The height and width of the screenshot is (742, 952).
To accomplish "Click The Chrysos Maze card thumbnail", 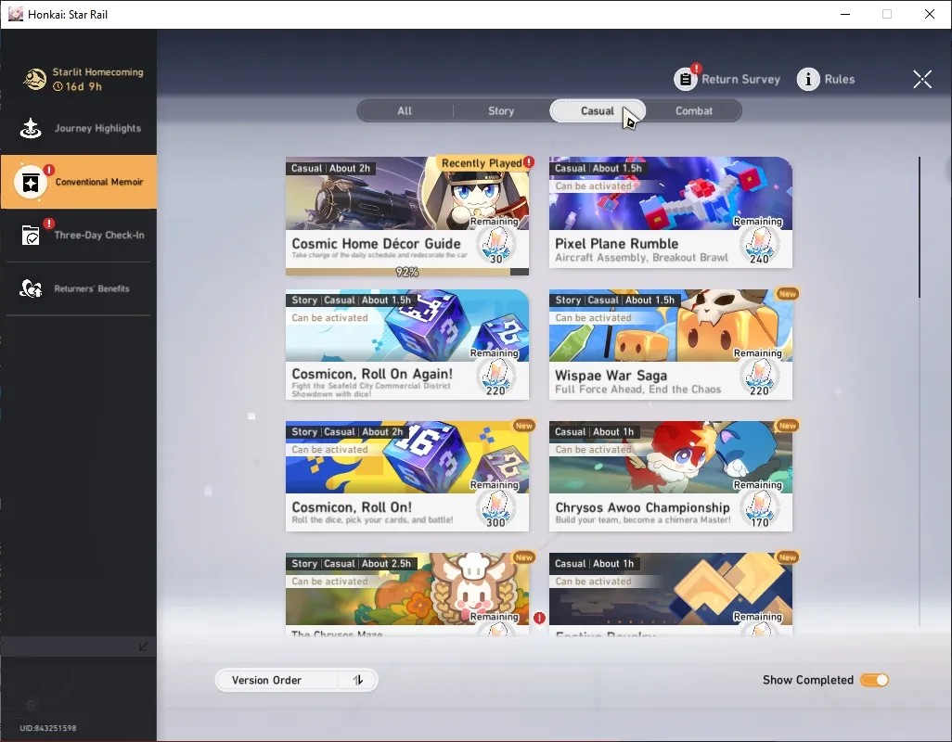I will (407, 589).
